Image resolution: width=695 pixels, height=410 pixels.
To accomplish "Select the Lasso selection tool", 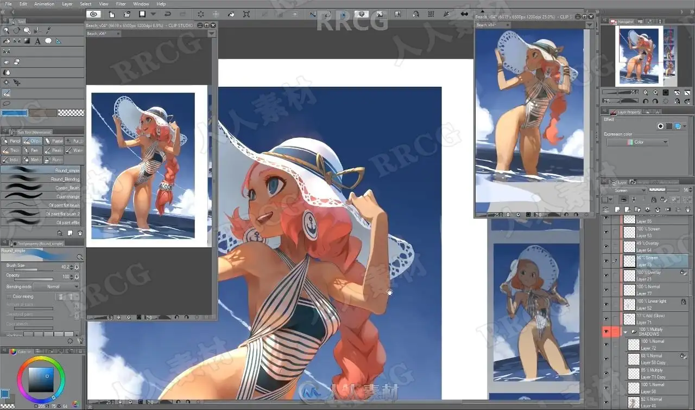I will coord(7,103).
